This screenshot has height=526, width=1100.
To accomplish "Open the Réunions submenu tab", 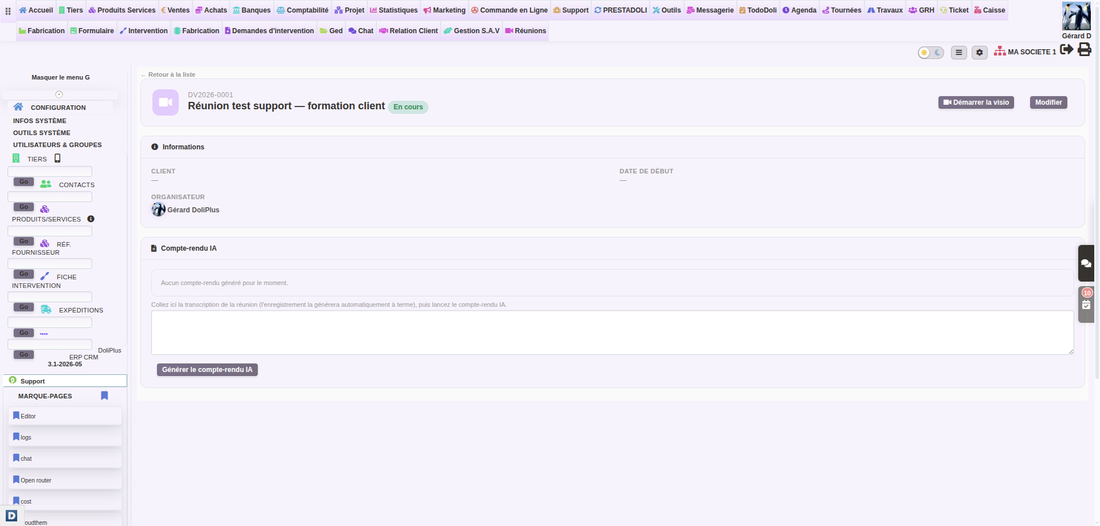I will tap(526, 31).
